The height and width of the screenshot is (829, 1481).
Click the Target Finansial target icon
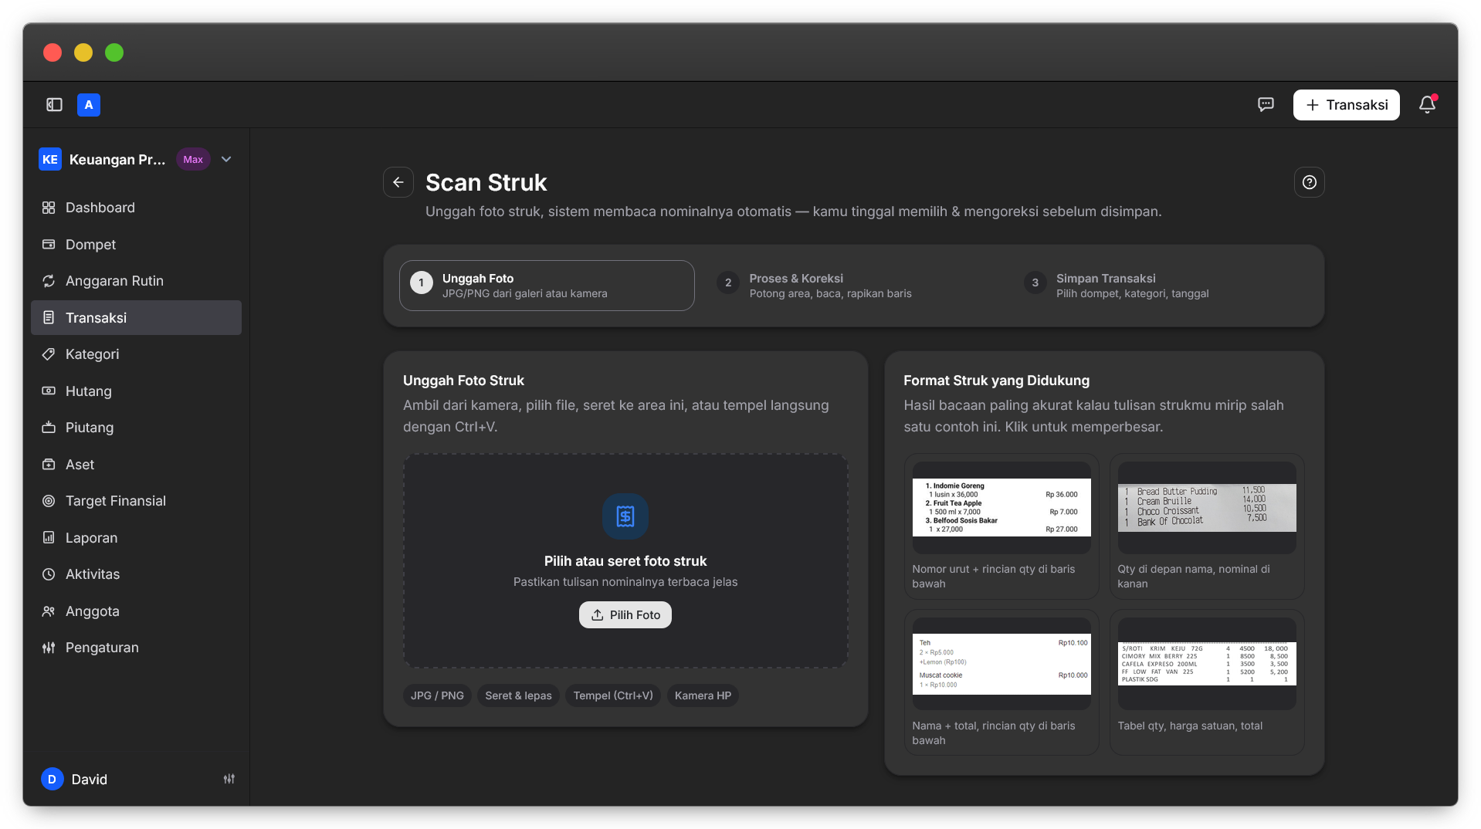tap(49, 501)
